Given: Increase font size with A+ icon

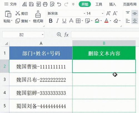Looking at the screenshot, I should pyautogui.click(x=108, y=13).
